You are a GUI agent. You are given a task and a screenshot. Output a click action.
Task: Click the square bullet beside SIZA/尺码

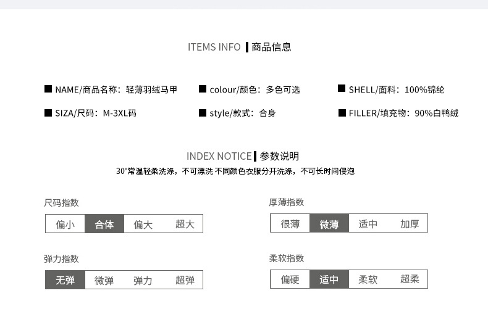point(48,113)
